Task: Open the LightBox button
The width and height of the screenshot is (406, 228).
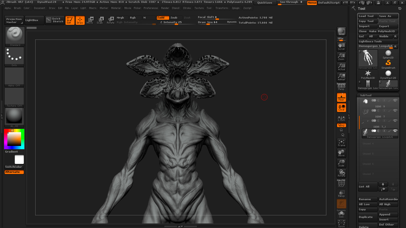Action: tap(35, 20)
